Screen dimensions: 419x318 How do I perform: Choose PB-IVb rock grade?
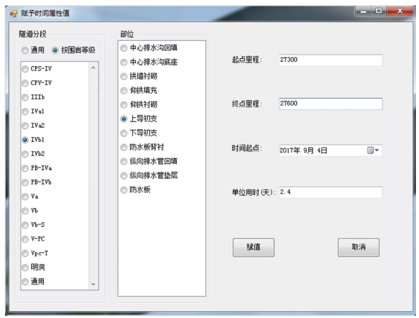25,182
